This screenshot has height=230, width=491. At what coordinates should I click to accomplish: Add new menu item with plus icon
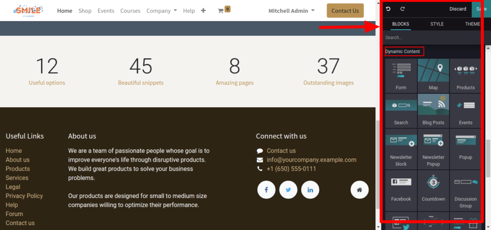(x=203, y=11)
